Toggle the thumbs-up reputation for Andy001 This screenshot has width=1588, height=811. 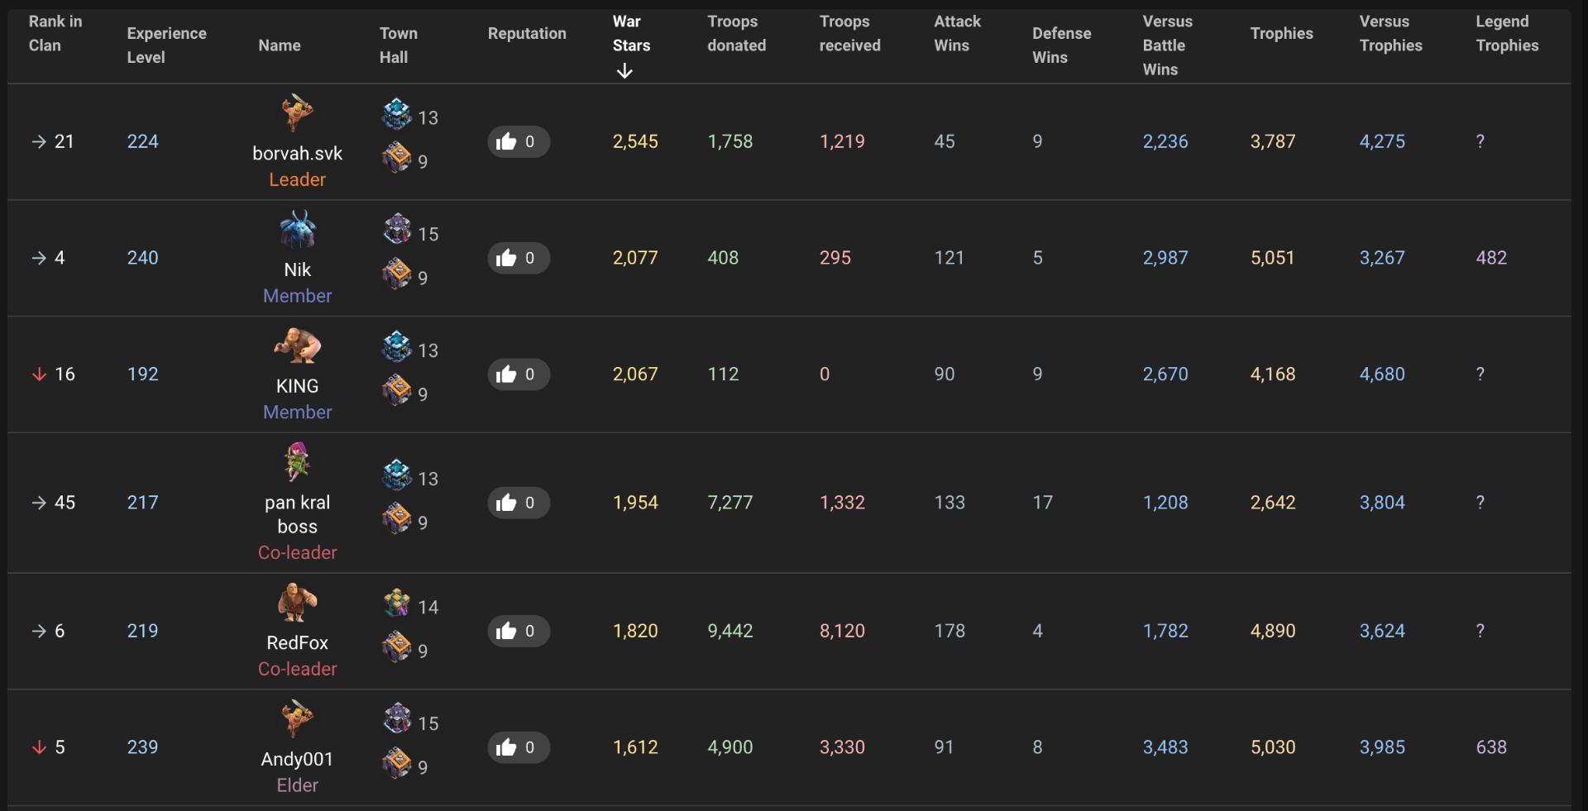[x=518, y=747]
